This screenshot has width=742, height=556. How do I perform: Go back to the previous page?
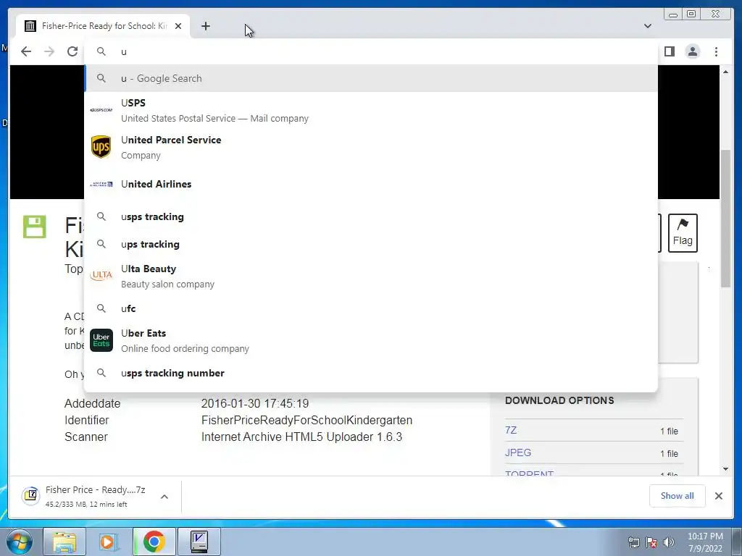(x=26, y=51)
